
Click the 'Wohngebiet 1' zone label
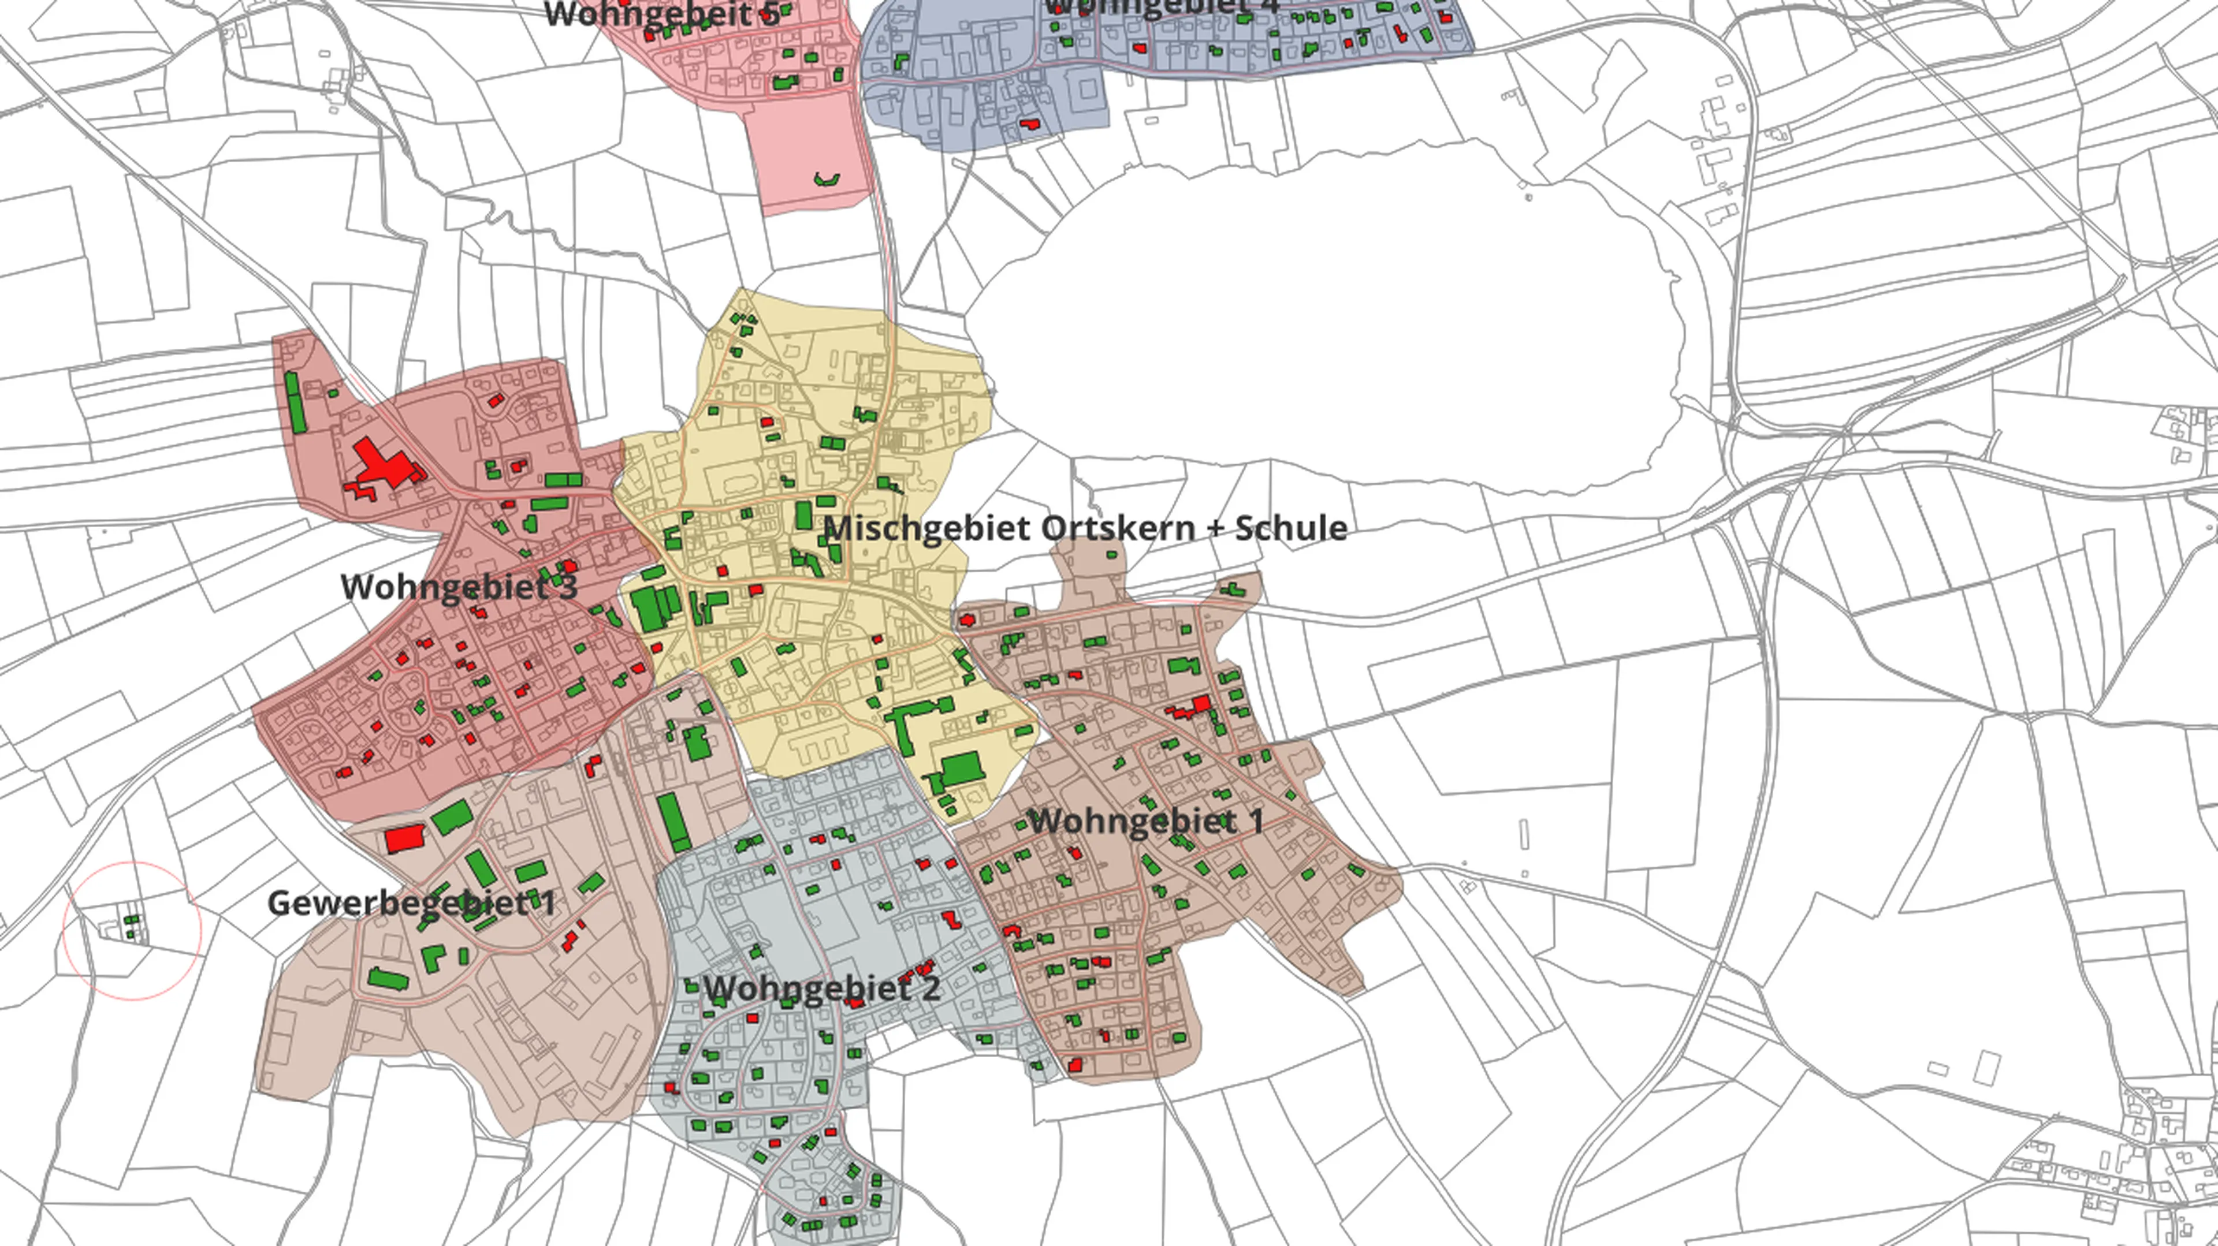point(1146,821)
